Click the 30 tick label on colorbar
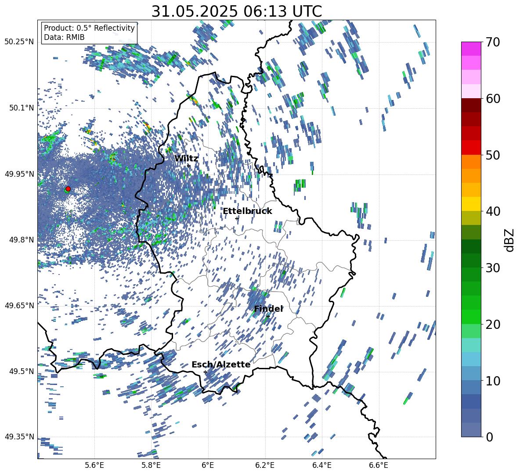 pos(493,267)
